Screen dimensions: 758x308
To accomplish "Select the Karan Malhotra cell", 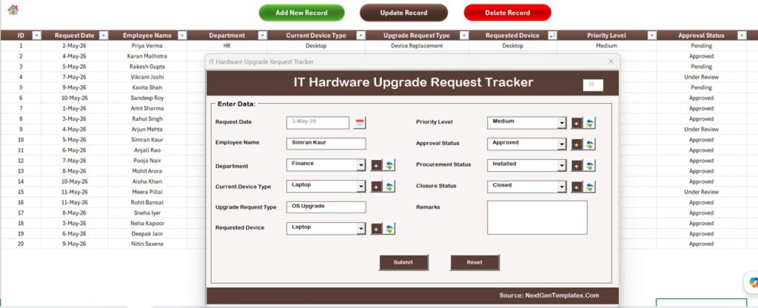I will pos(147,56).
